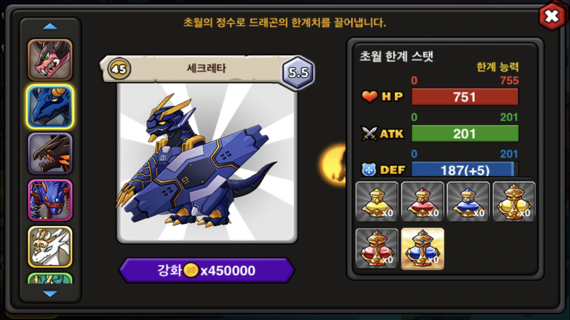Close the transcendence window with red X
This screenshot has width=570, height=320.
click(552, 17)
